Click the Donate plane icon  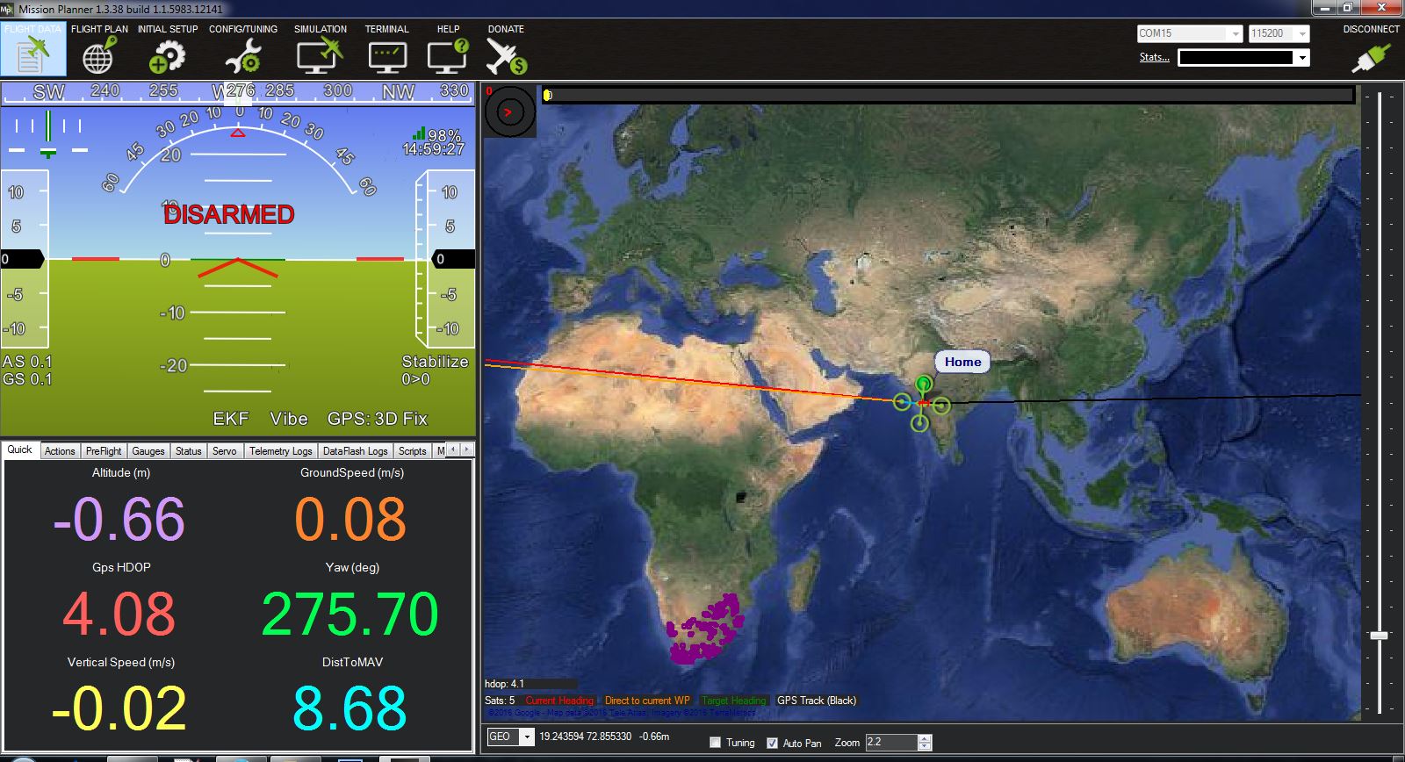pos(506,57)
